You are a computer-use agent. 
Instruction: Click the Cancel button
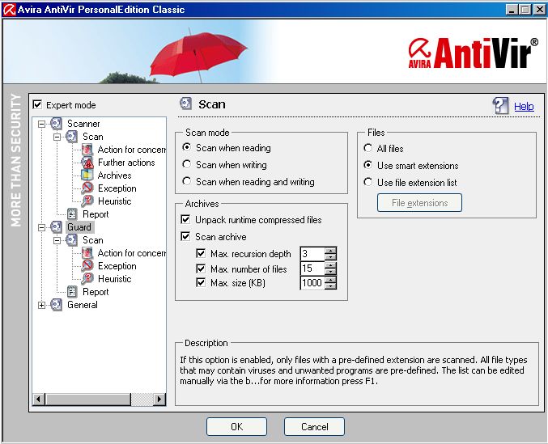(x=315, y=426)
